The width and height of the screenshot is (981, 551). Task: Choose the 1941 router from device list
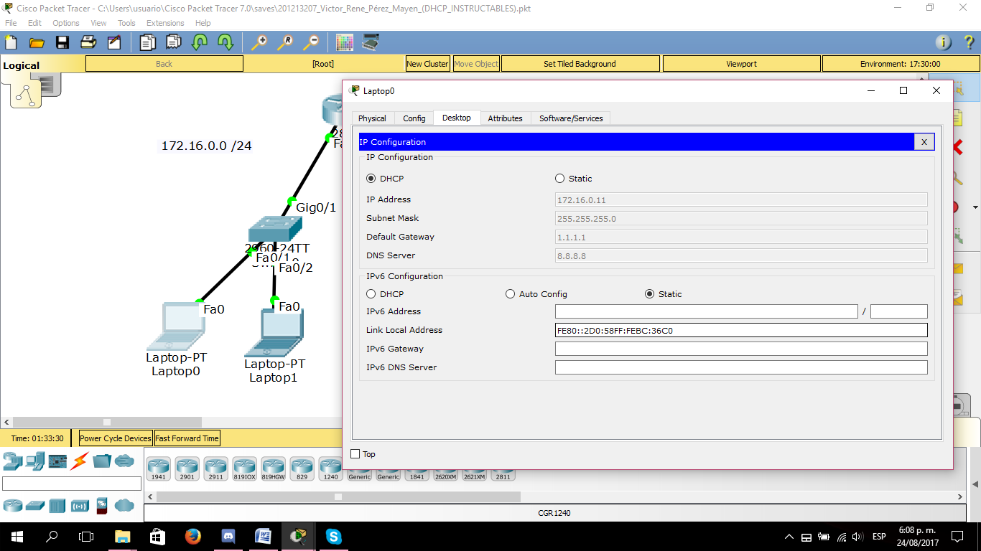coord(158,468)
